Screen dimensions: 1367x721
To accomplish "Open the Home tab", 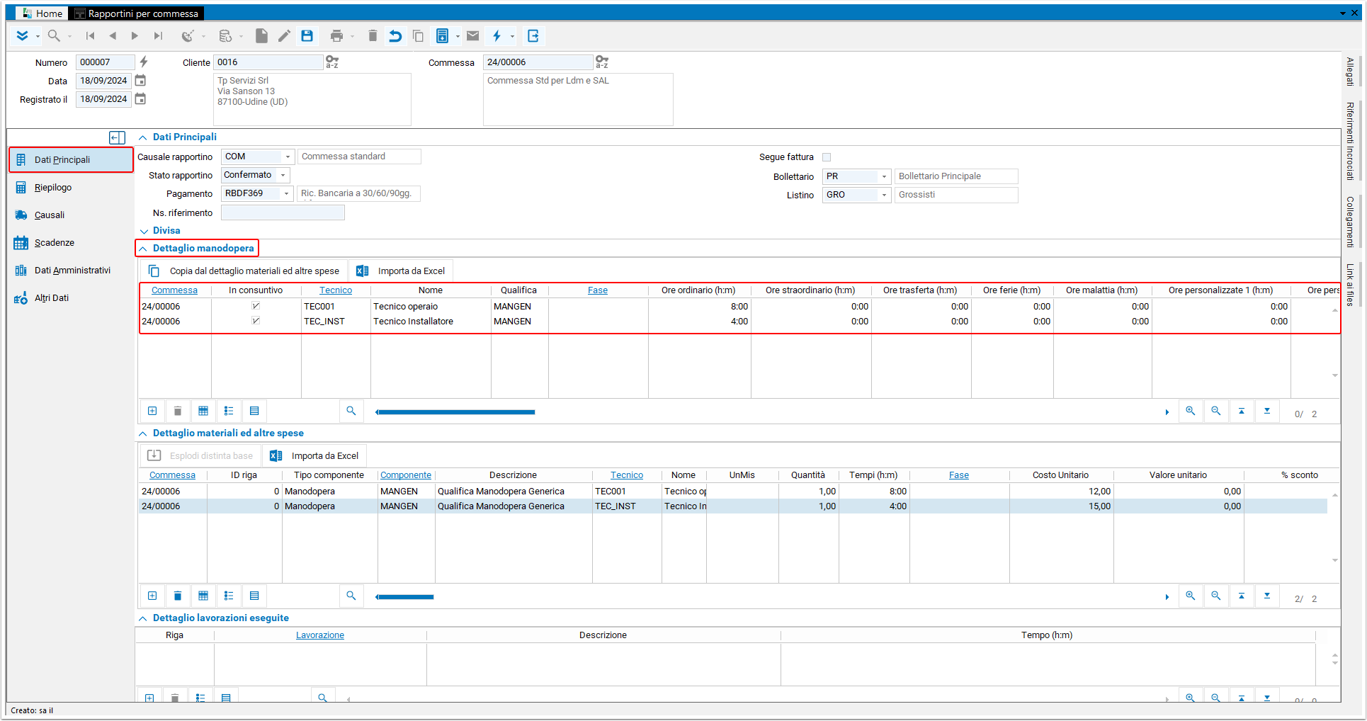I will point(42,13).
